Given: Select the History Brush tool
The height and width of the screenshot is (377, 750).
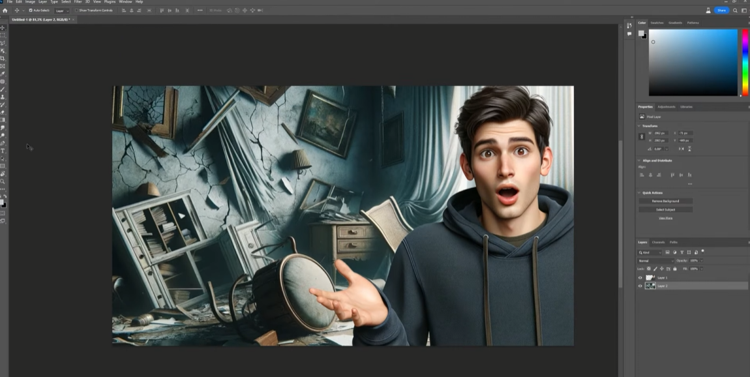Looking at the screenshot, I should tap(3, 104).
